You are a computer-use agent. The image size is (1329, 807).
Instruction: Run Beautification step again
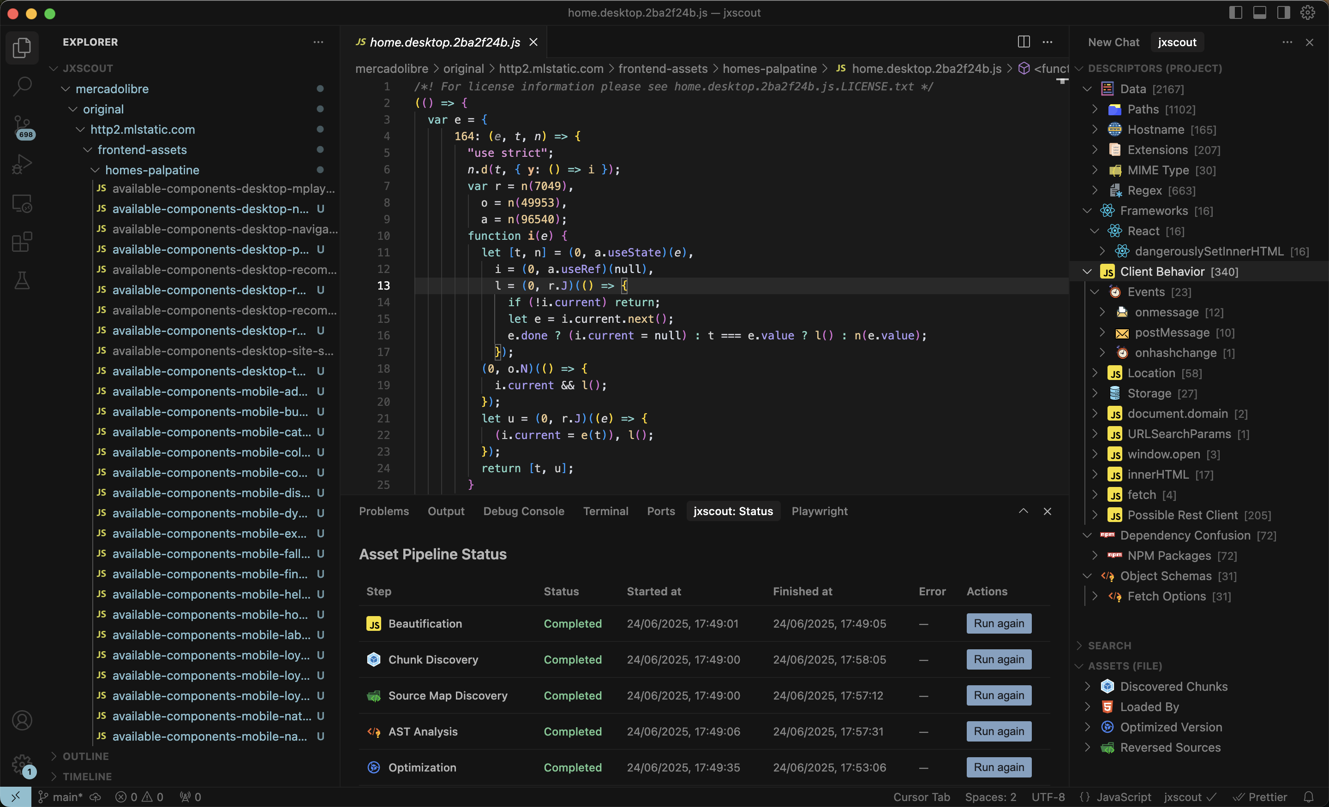point(999,624)
